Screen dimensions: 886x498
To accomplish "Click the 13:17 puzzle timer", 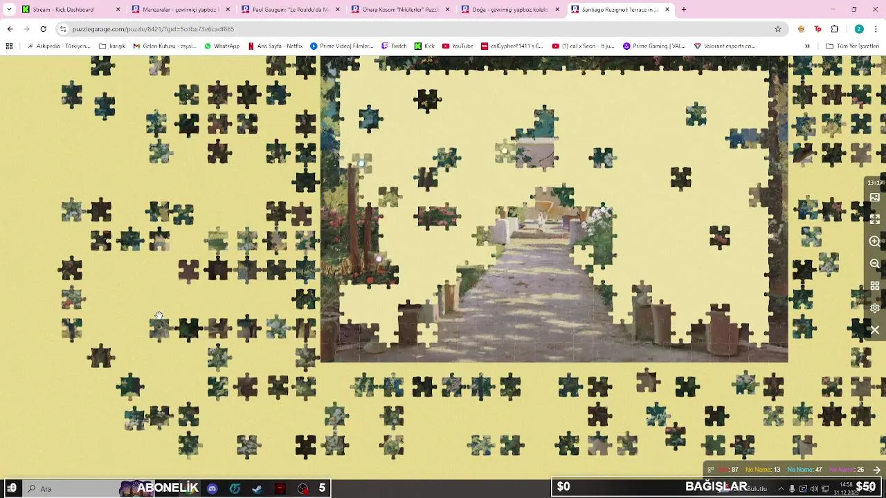I will point(875,183).
